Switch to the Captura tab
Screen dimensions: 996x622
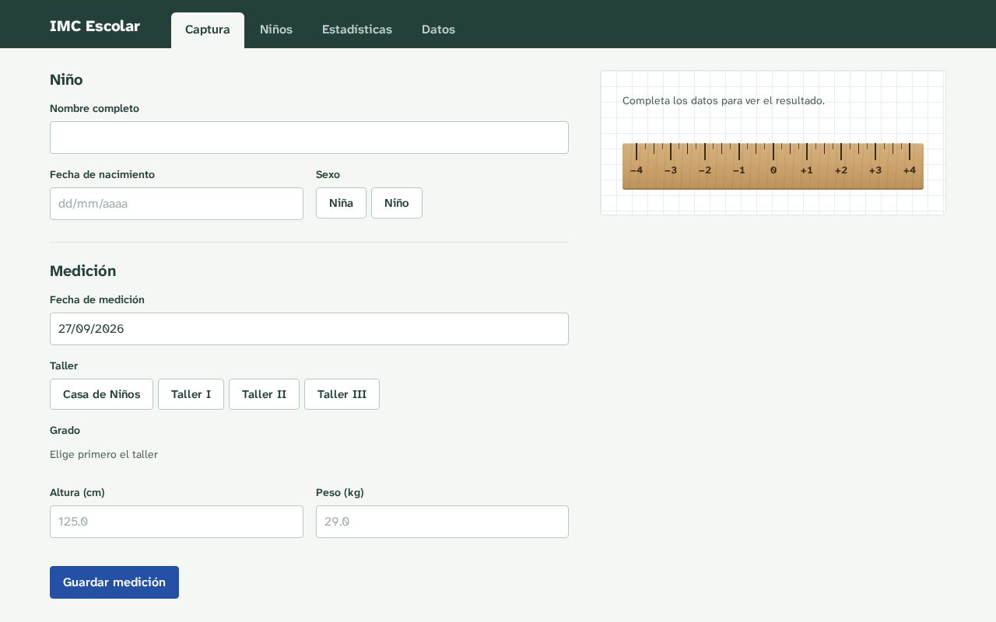coord(207,30)
